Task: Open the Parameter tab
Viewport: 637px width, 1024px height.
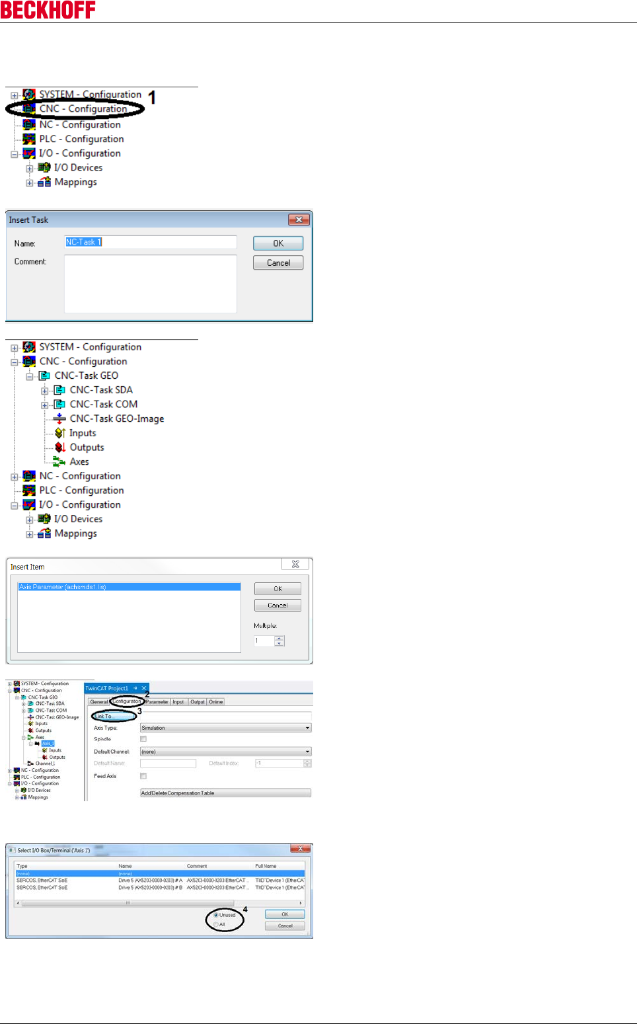Action: 157,702
